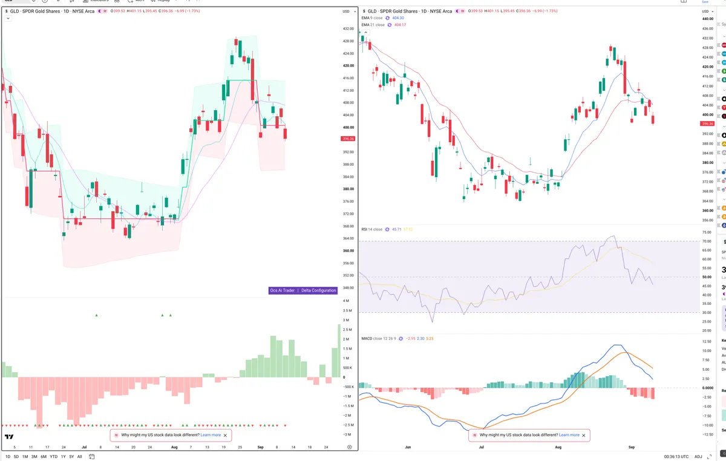Select the 1Y time range
726x461 pixels.
[63, 457]
